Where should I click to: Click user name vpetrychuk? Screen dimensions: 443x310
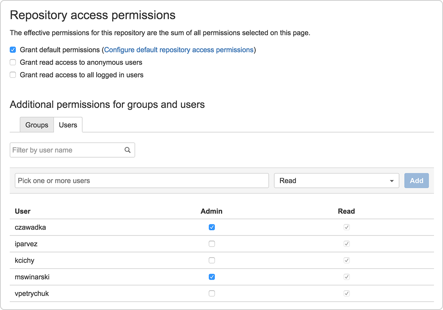pos(32,293)
